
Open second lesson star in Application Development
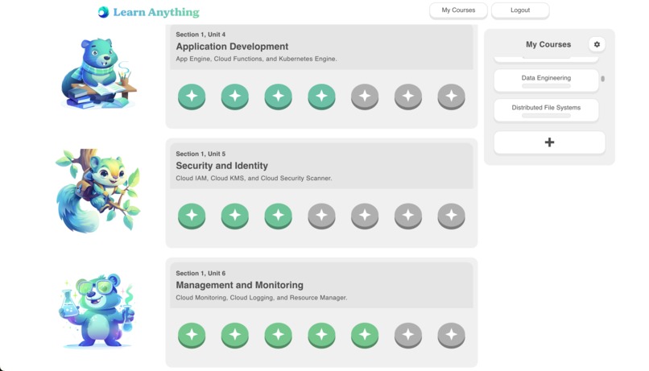click(234, 97)
